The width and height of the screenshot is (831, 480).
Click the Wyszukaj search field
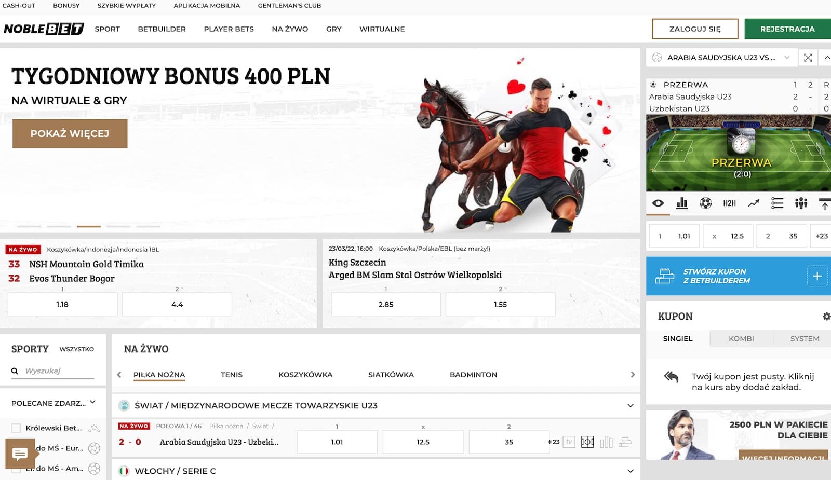click(58, 371)
